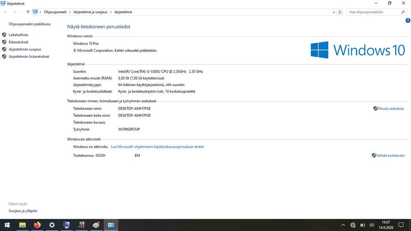
Task: Open the blue monitor app on the taskbar
Action: pyautogui.click(x=67, y=225)
